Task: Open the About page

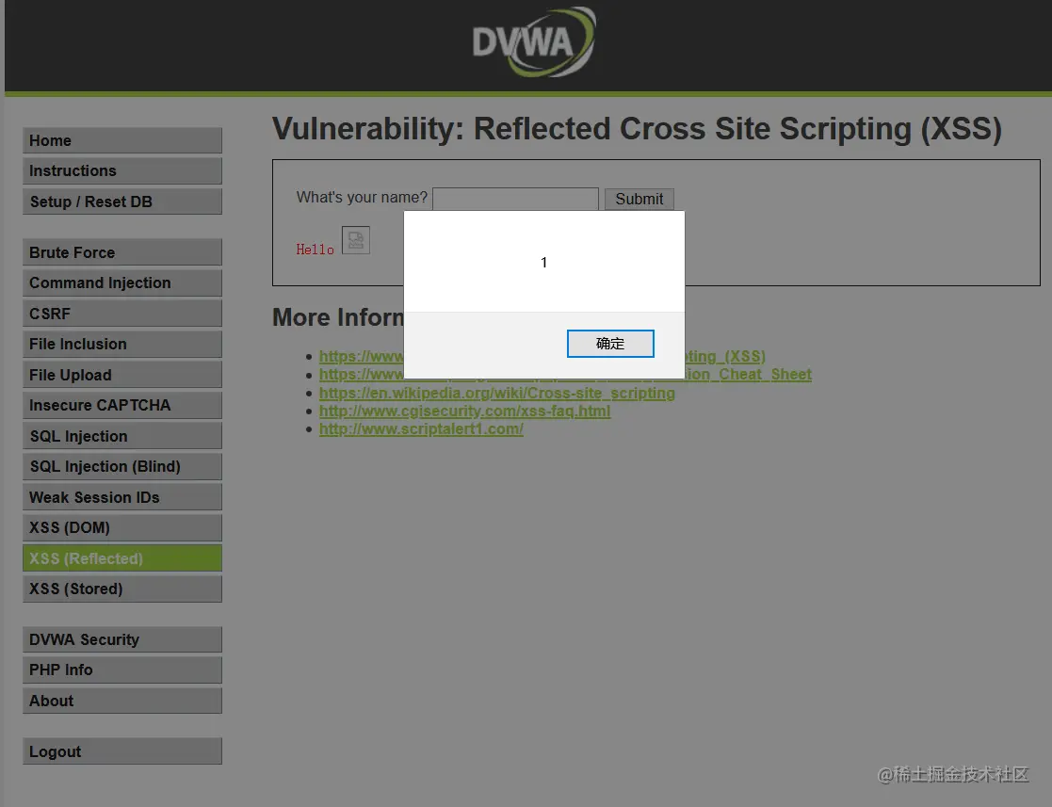Action: (122, 701)
